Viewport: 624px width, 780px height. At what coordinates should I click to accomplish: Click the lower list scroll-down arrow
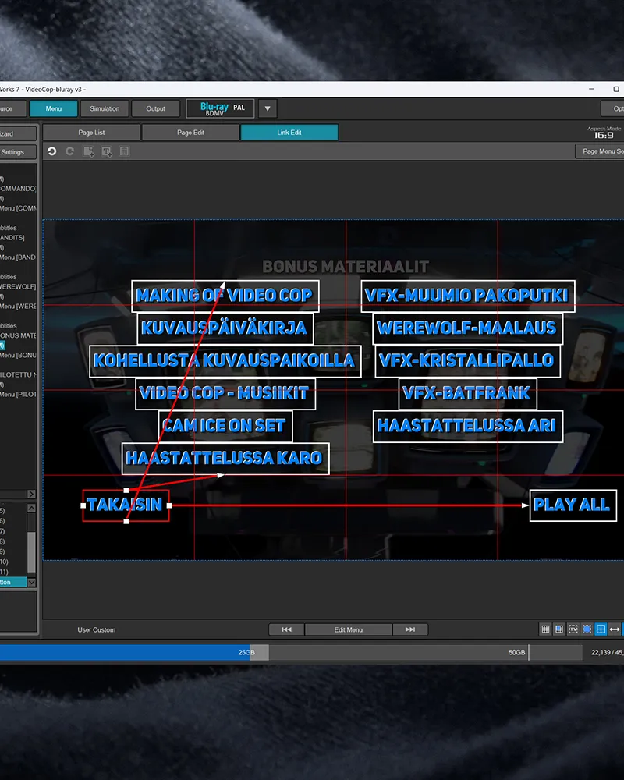(31, 582)
